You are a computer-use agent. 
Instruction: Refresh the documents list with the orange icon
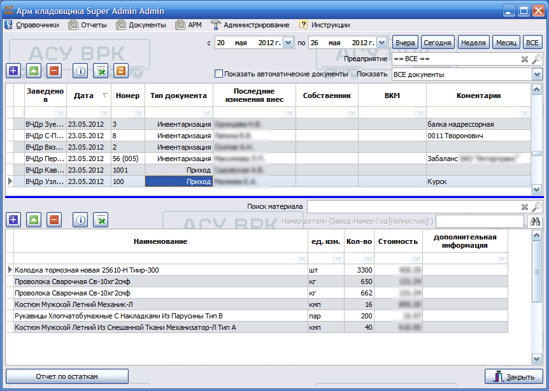121,70
